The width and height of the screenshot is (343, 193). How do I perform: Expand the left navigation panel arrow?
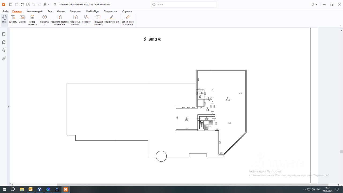[x=8, y=107]
